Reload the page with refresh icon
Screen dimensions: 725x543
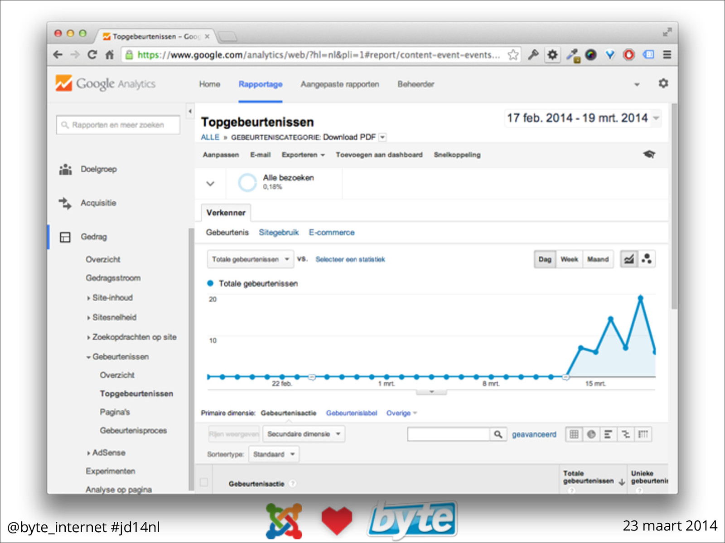(x=92, y=55)
